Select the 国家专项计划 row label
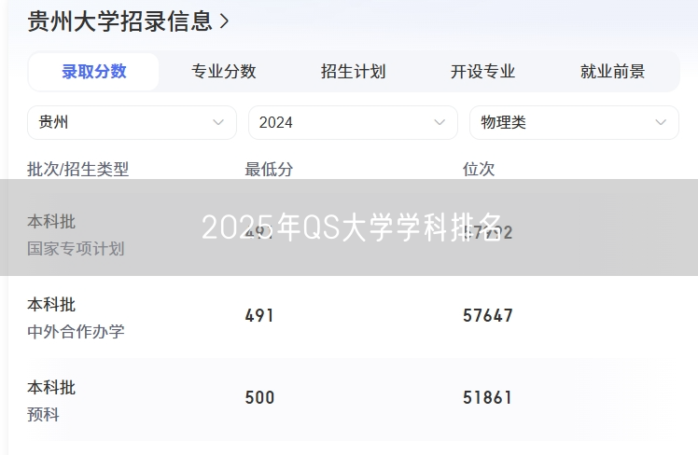Image resolution: width=698 pixels, height=455 pixels. 76,249
